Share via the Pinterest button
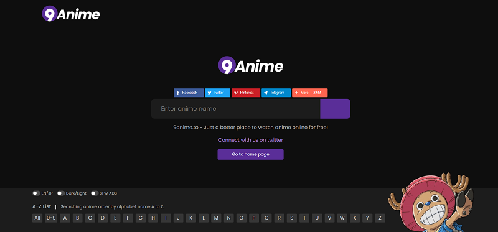The width and height of the screenshot is (498, 232). (x=246, y=93)
